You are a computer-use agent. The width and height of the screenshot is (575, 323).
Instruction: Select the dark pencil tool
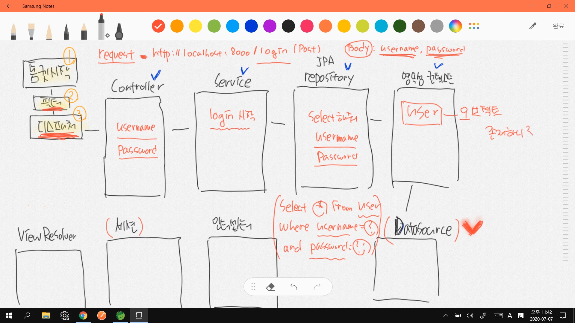pos(66,31)
